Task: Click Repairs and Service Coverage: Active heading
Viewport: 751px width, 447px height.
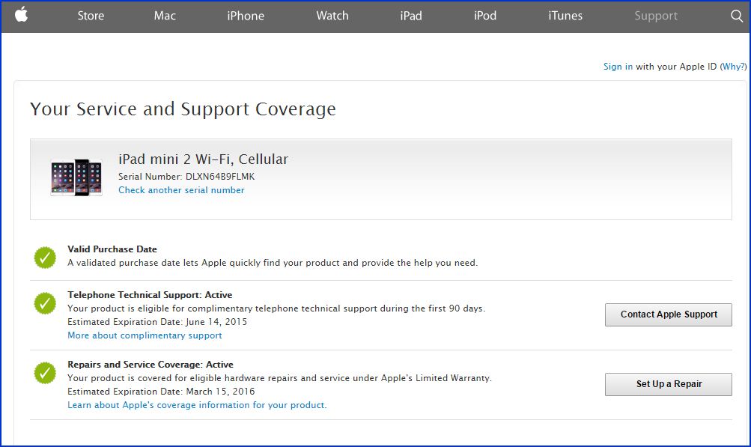Action: tap(150, 365)
